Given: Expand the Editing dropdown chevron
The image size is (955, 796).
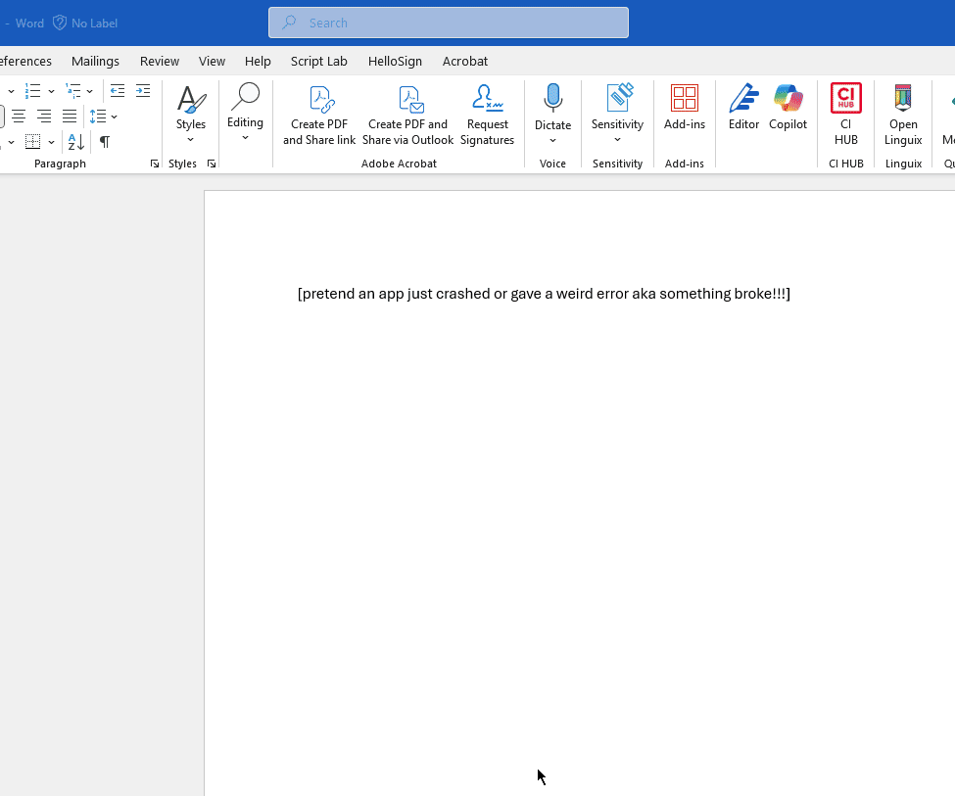Looking at the screenshot, I should 245,138.
